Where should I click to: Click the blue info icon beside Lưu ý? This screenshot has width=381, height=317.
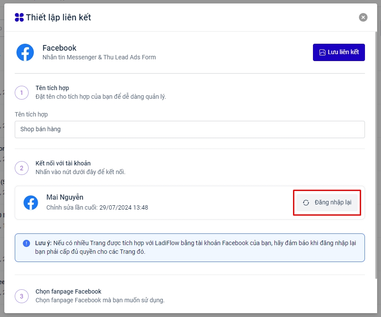point(26,243)
